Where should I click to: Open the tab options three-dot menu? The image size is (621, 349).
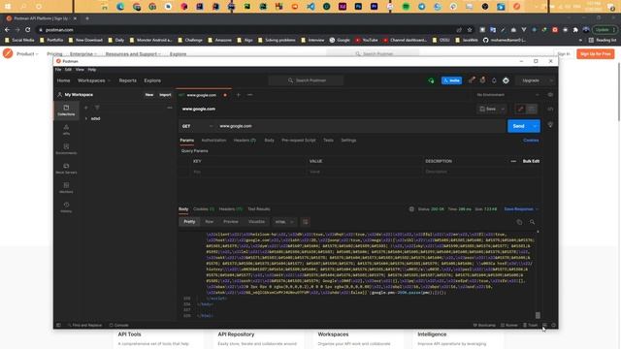[x=250, y=95]
